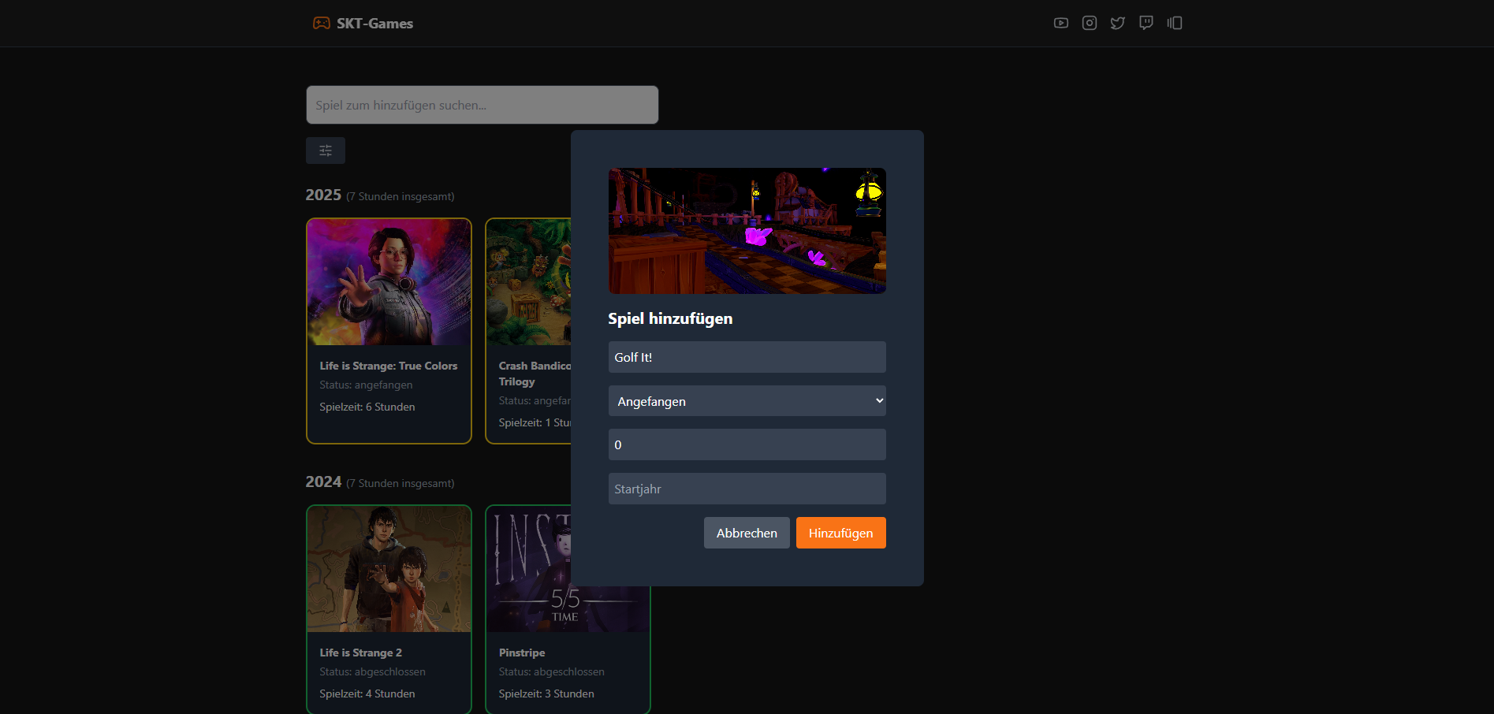Focus the playtime field showing 0

(x=747, y=444)
